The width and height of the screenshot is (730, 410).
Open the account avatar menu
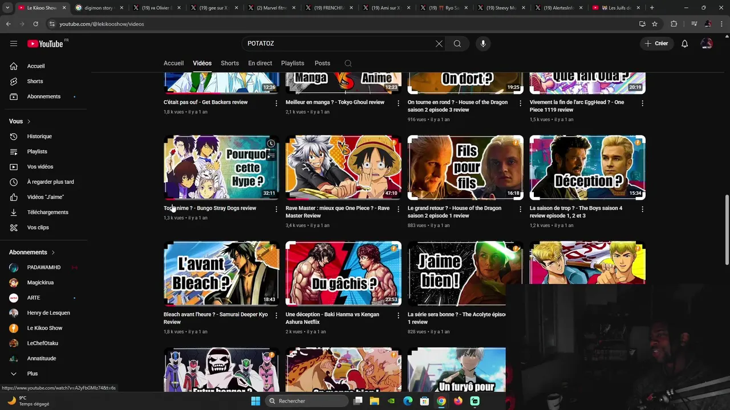[x=707, y=43]
